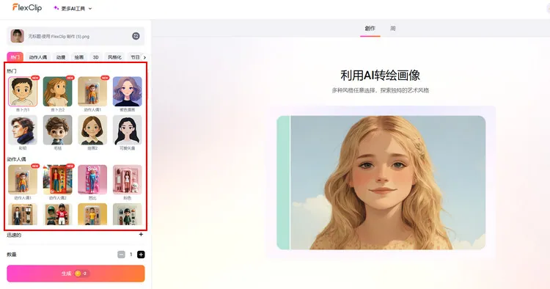Switch to the tab beside 创作

coord(393,29)
